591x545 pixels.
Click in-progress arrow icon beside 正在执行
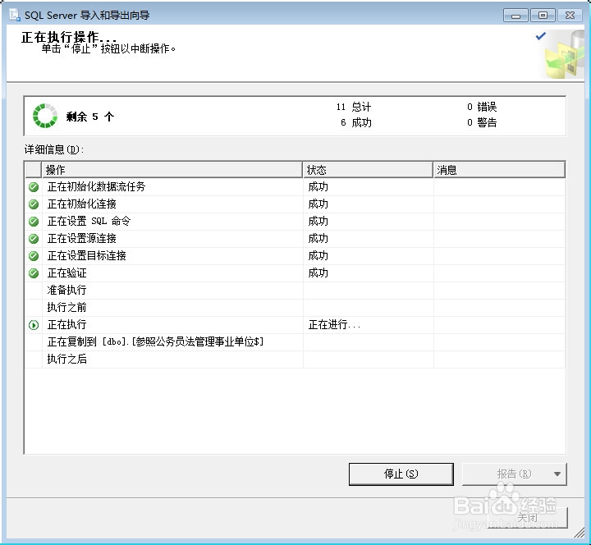coord(34,325)
